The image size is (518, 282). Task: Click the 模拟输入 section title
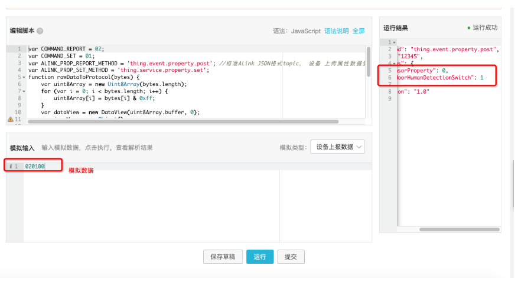(22, 148)
